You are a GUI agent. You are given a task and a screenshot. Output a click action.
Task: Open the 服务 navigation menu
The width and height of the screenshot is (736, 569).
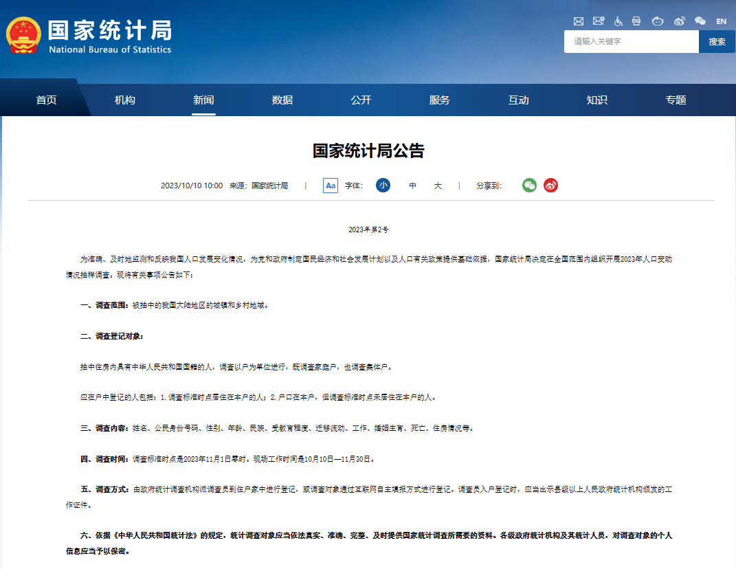coord(440,100)
